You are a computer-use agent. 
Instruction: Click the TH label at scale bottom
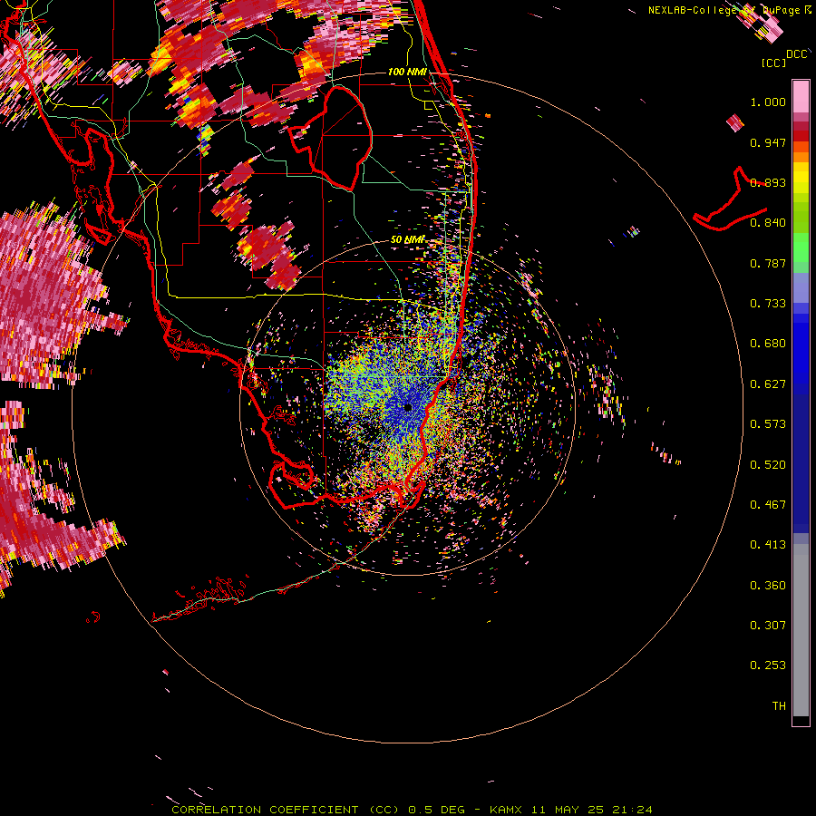(779, 706)
